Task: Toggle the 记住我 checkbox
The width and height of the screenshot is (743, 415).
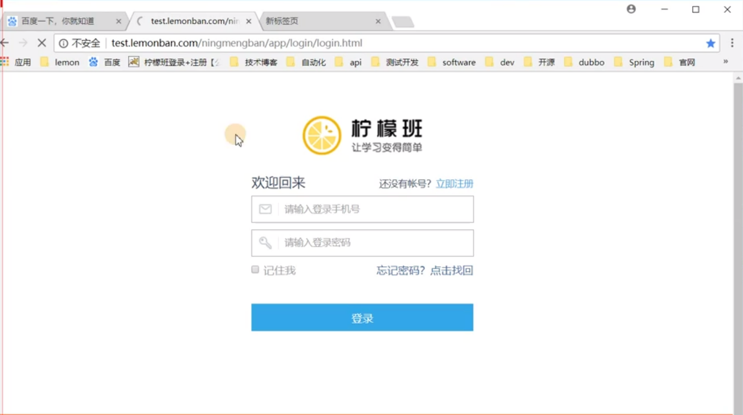Action: [x=255, y=270]
